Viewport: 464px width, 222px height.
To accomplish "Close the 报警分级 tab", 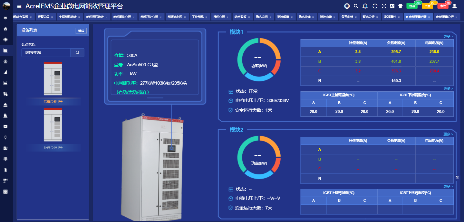I will point(52,17).
